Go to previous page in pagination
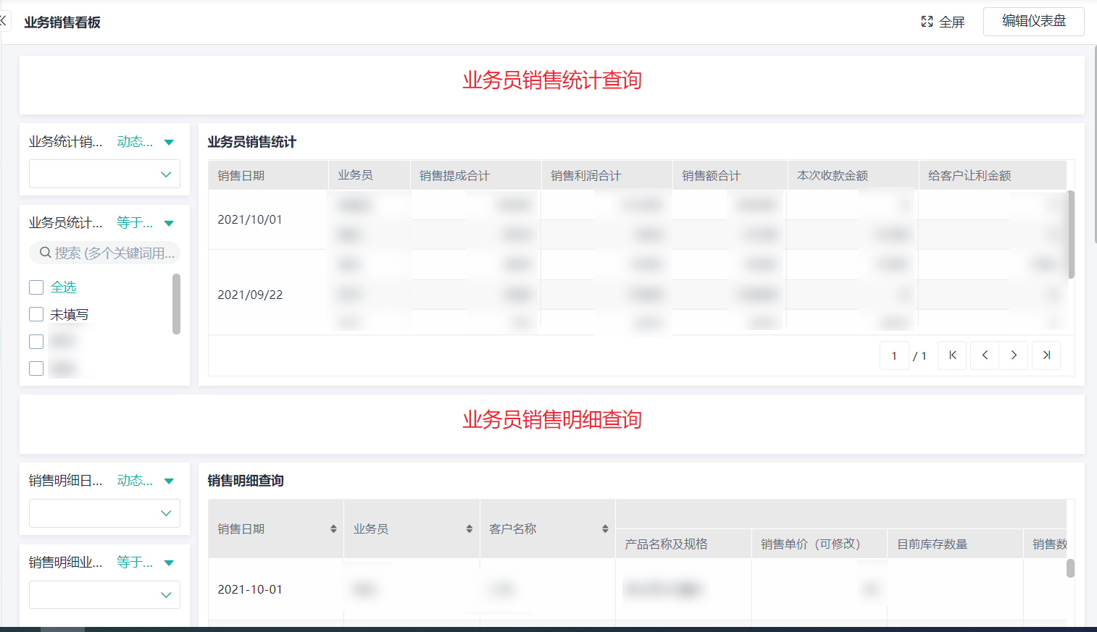Screen dimensions: 1097x632 pos(985,355)
